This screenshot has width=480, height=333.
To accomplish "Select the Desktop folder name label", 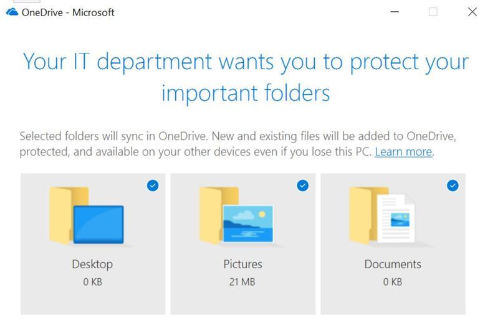I will coord(92,264).
